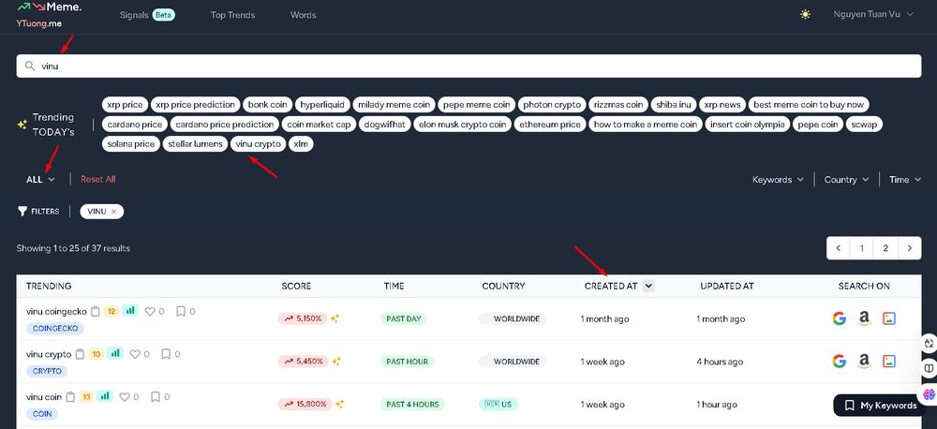Open the Country filter dropdown

coord(846,179)
